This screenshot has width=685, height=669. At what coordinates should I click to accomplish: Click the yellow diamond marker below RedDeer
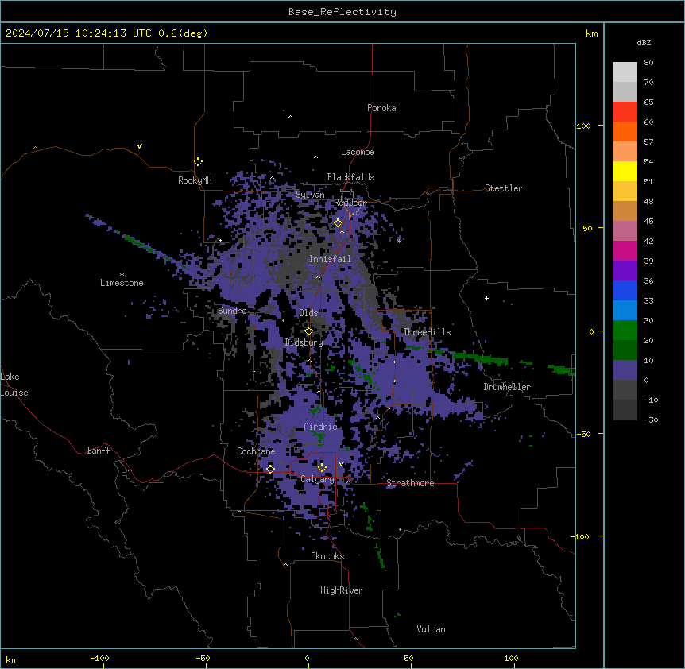[x=339, y=223]
